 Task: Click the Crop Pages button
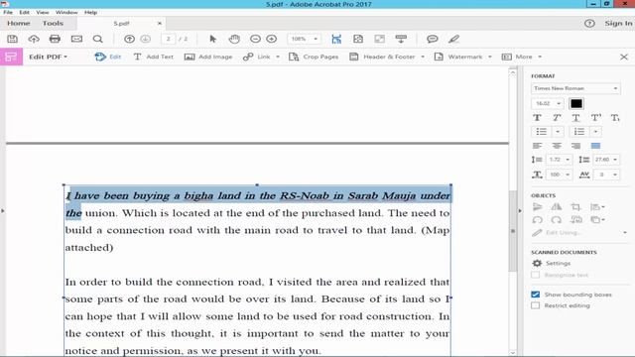pyautogui.click(x=314, y=57)
